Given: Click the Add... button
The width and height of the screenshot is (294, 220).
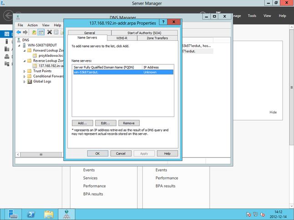Looking at the screenshot, I should [82, 123].
